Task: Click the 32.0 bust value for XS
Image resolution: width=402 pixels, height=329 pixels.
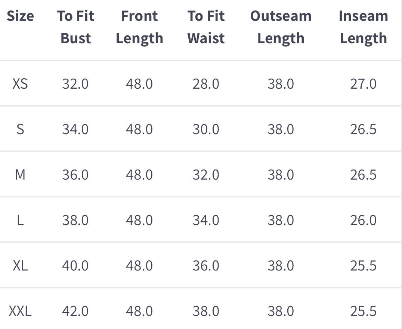Action: coord(75,84)
